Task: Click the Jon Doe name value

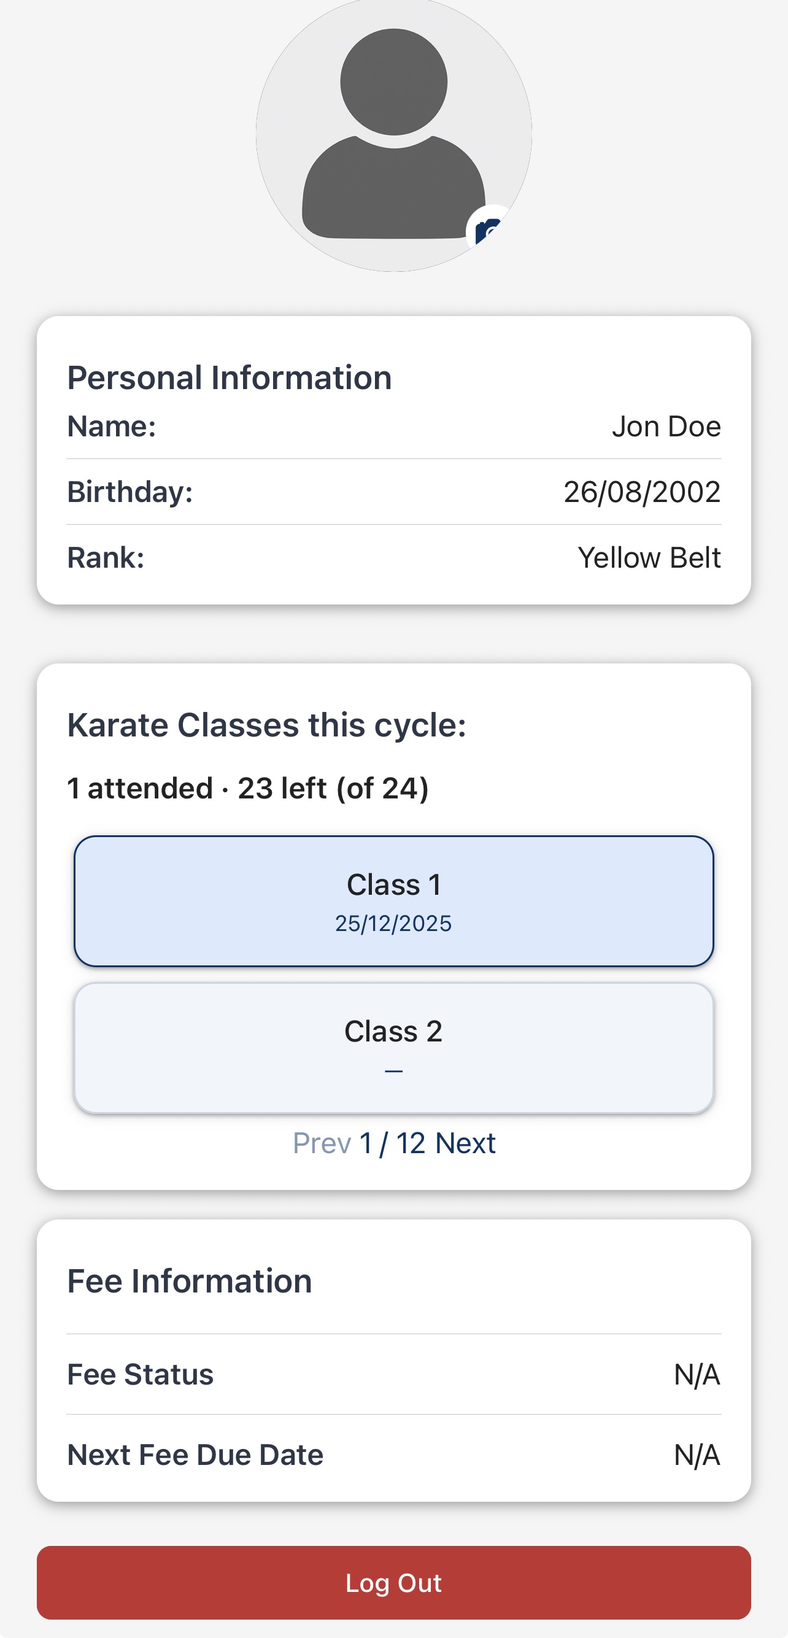Action: click(666, 426)
